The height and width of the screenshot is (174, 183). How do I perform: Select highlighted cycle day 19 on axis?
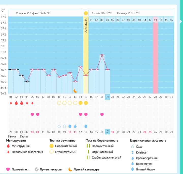[x=107, y=97]
